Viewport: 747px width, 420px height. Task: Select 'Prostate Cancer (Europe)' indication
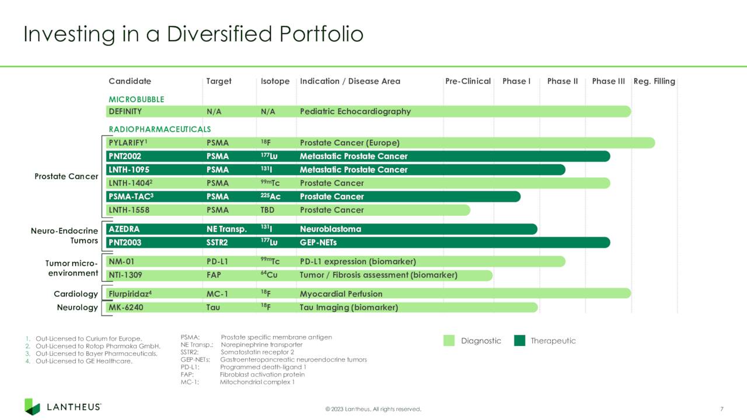(350, 143)
